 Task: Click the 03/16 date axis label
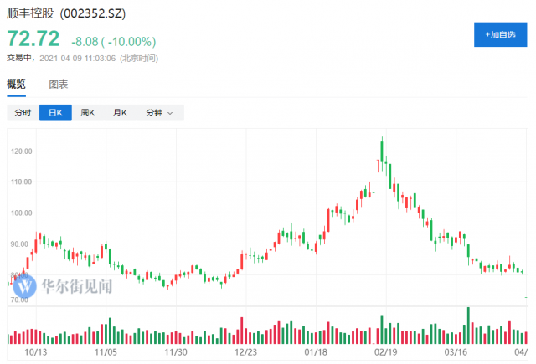pos(456,352)
